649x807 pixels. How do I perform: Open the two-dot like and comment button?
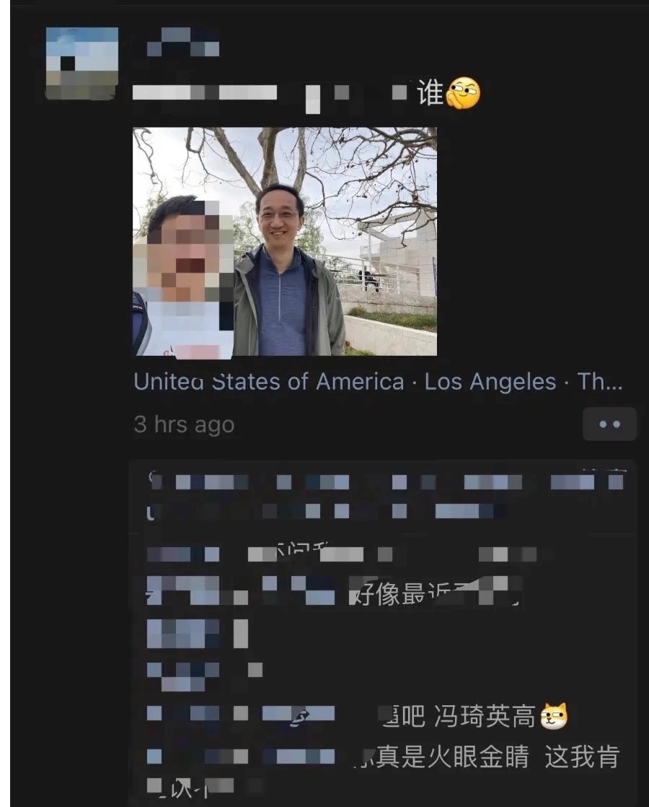(609, 424)
